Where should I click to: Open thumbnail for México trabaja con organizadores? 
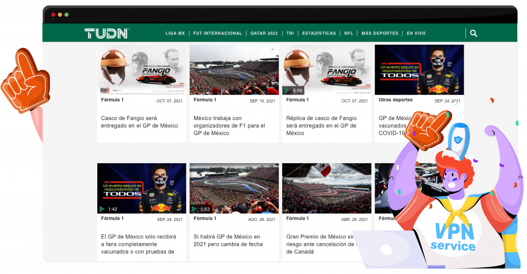(234, 70)
